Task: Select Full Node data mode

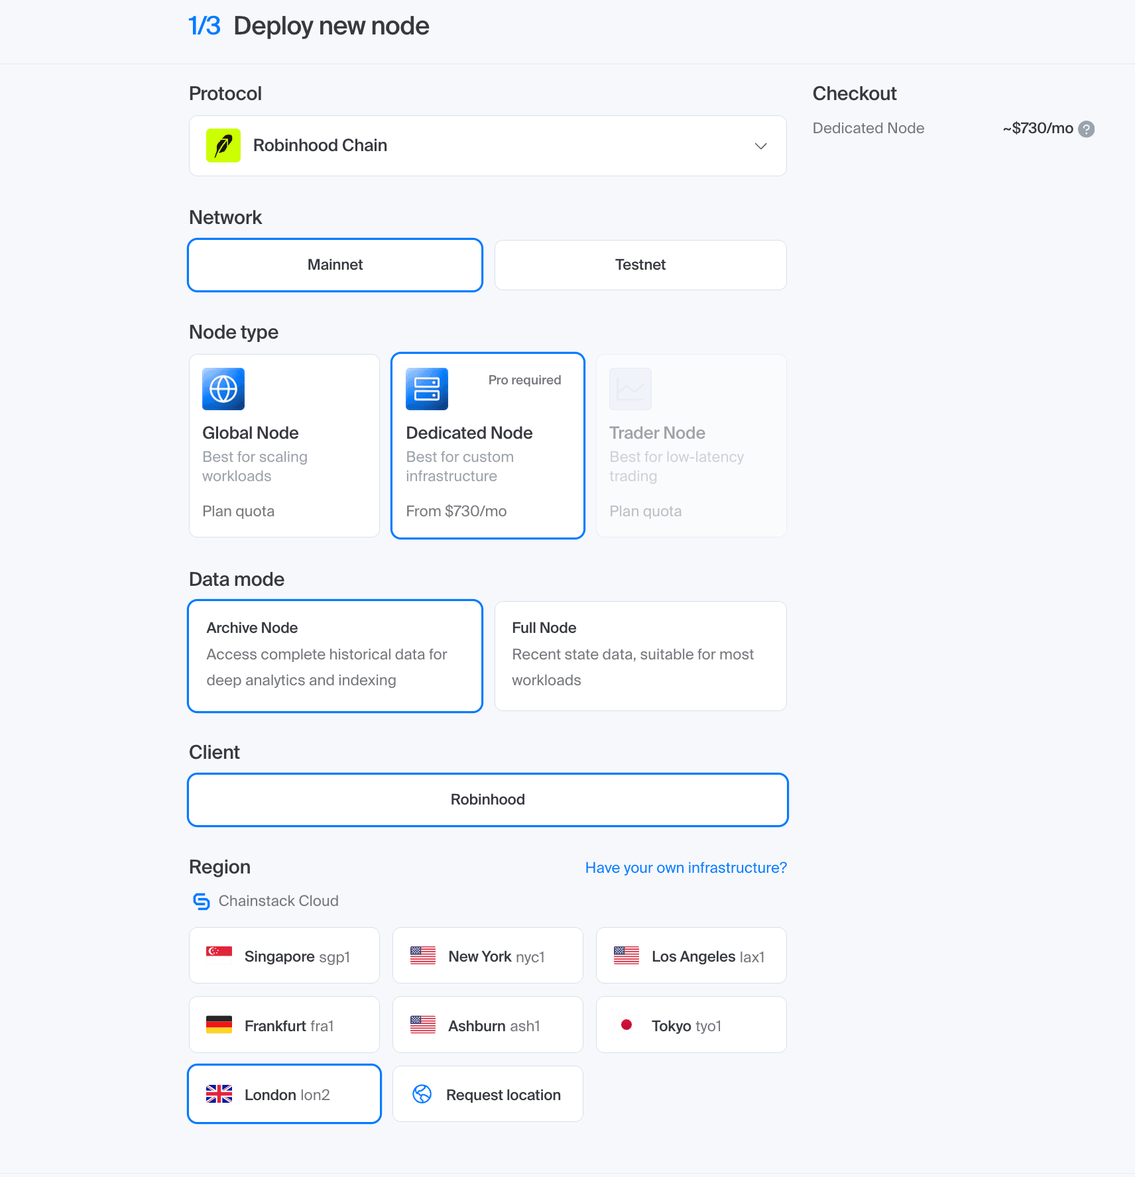Action: click(x=640, y=656)
